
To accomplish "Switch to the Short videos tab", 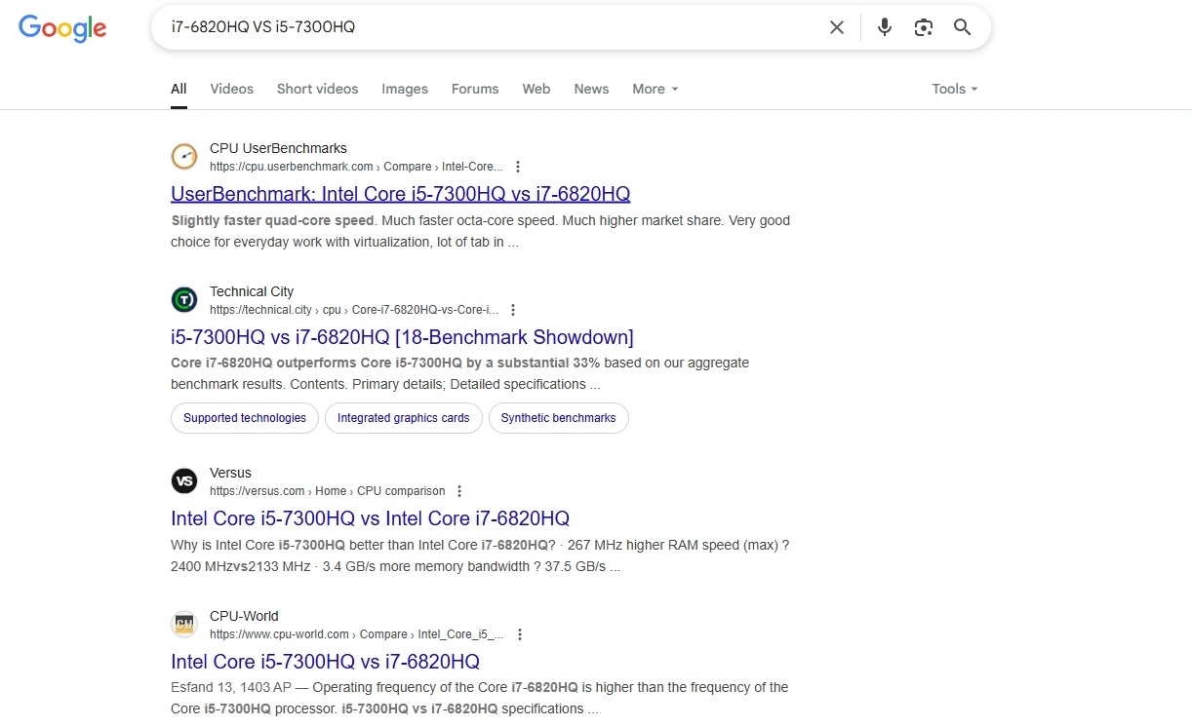I will 318,89.
